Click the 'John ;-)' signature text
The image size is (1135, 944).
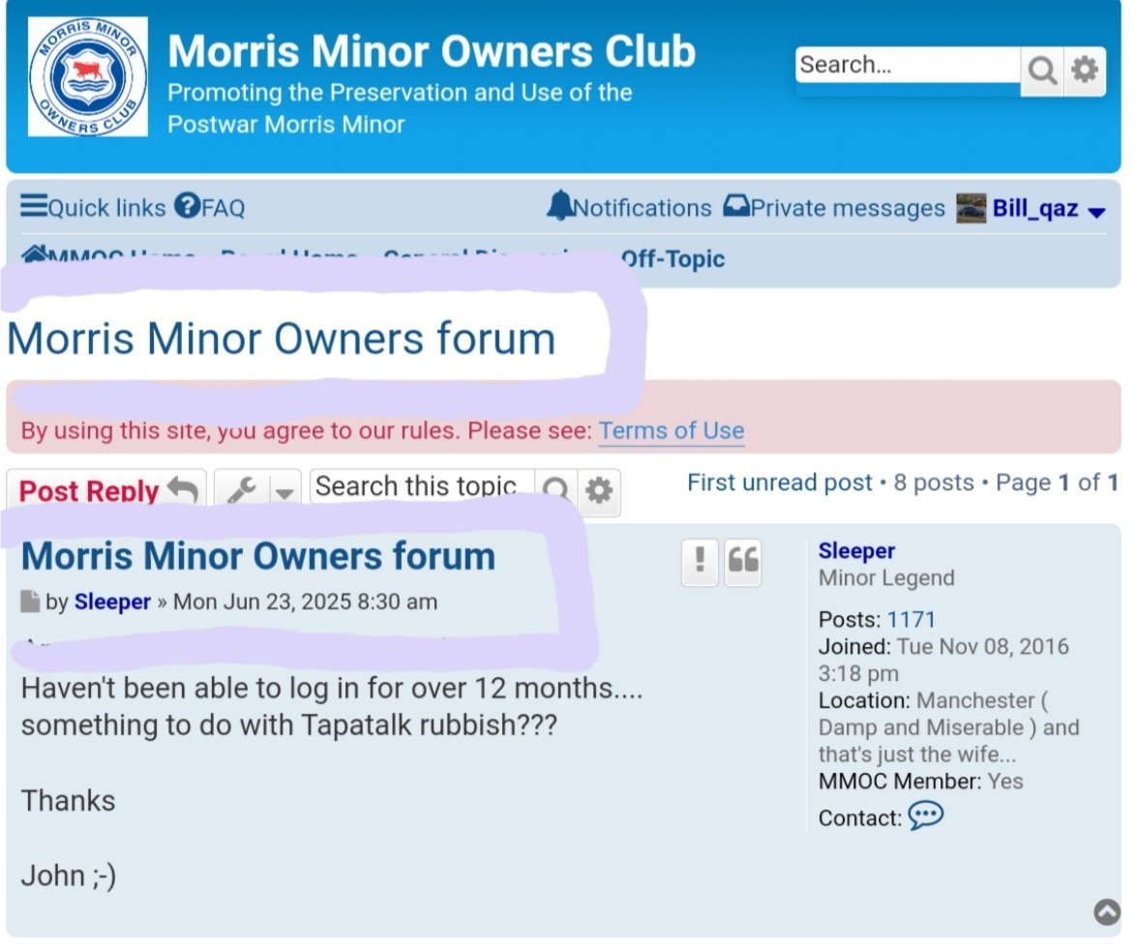[69, 875]
